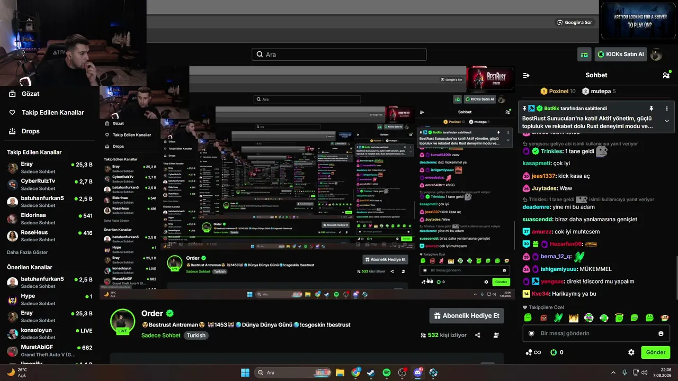Expand list with Daha Fazla Göster
This screenshot has width=678, height=381.
click(x=28, y=252)
